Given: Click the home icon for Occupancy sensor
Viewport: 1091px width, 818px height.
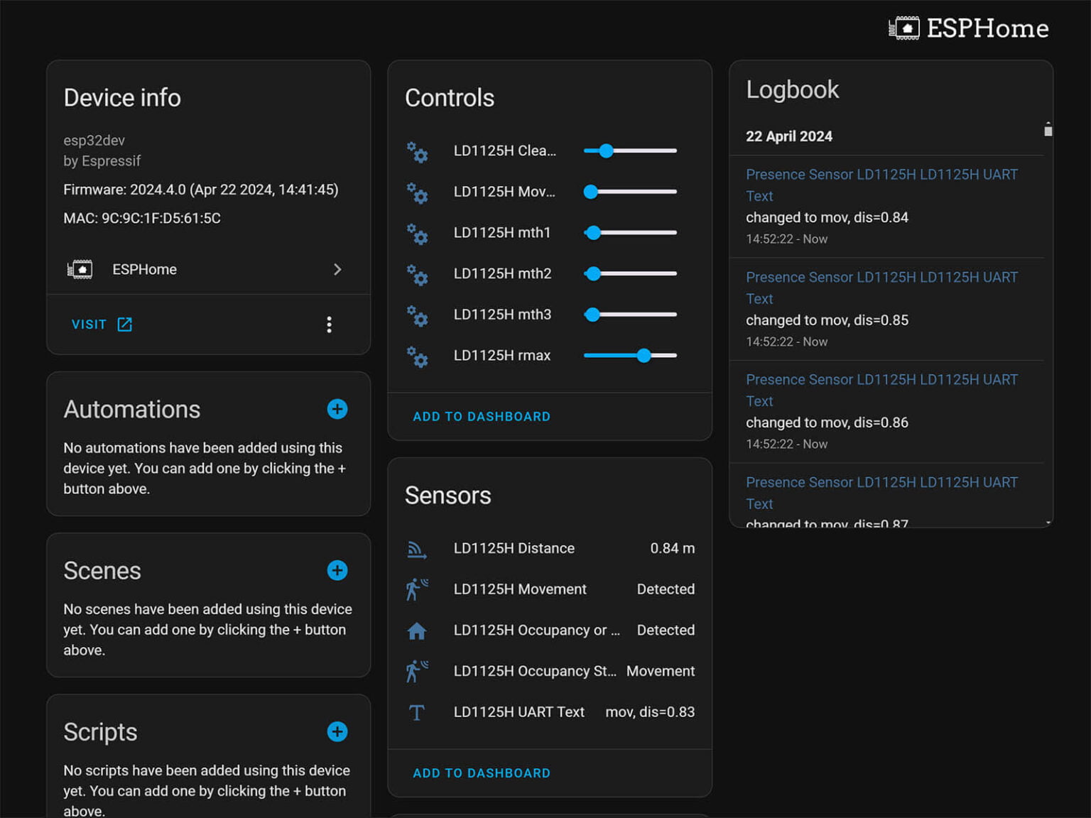Looking at the screenshot, I should [x=417, y=631].
